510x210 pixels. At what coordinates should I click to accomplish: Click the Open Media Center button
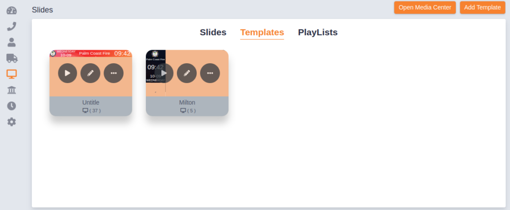[x=425, y=7]
